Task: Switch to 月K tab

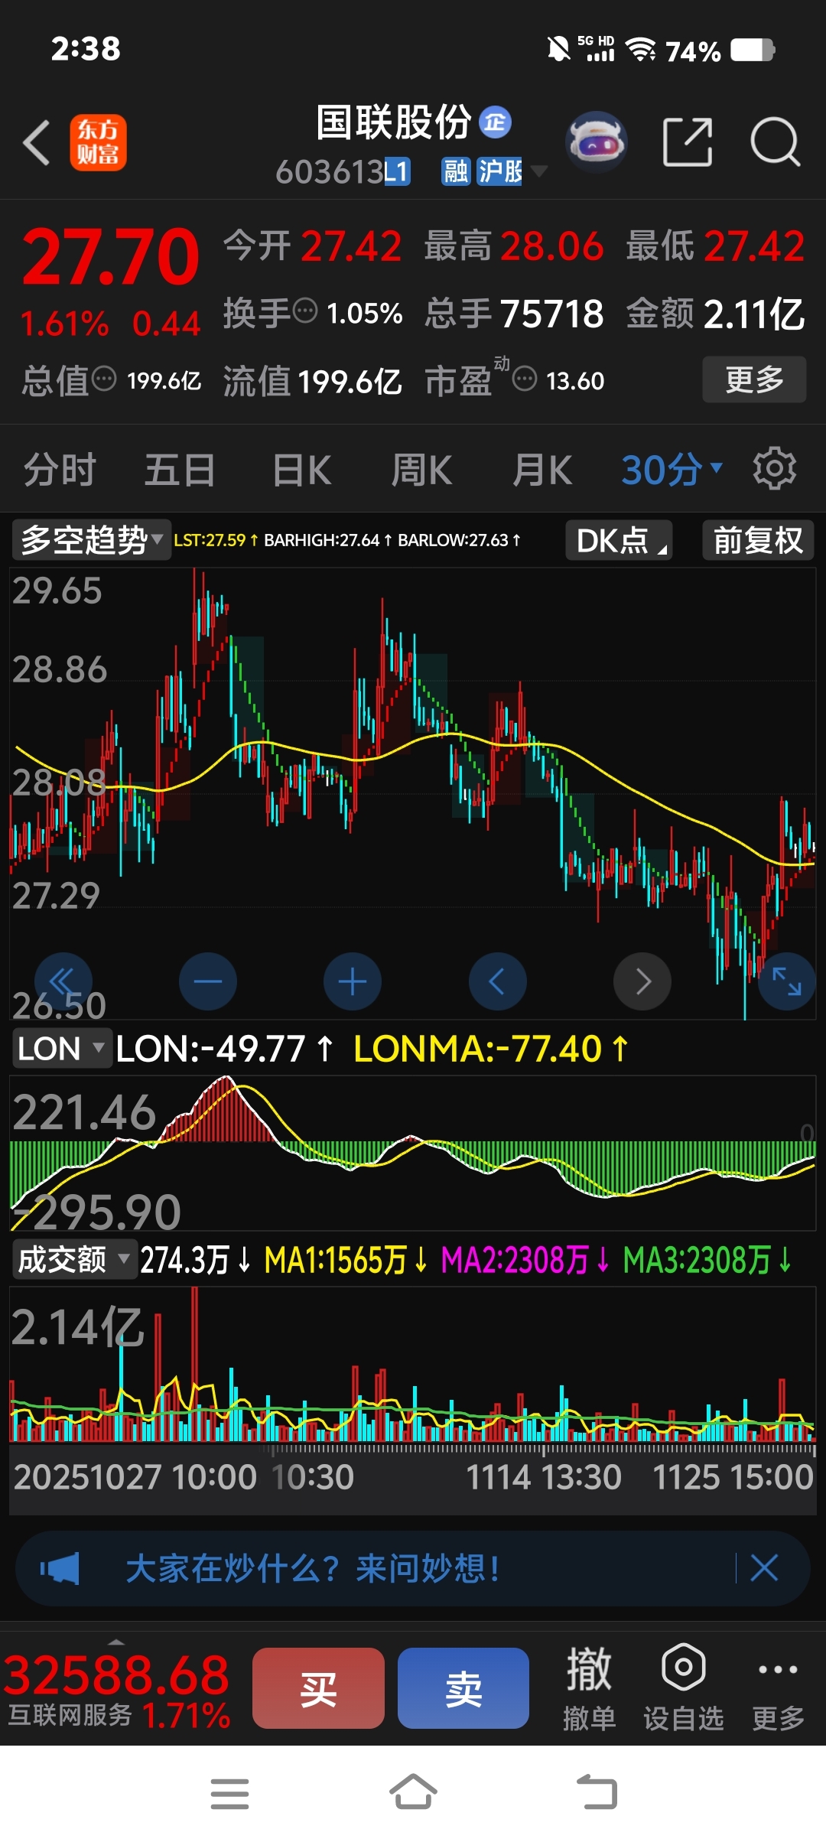Action: 542,469
